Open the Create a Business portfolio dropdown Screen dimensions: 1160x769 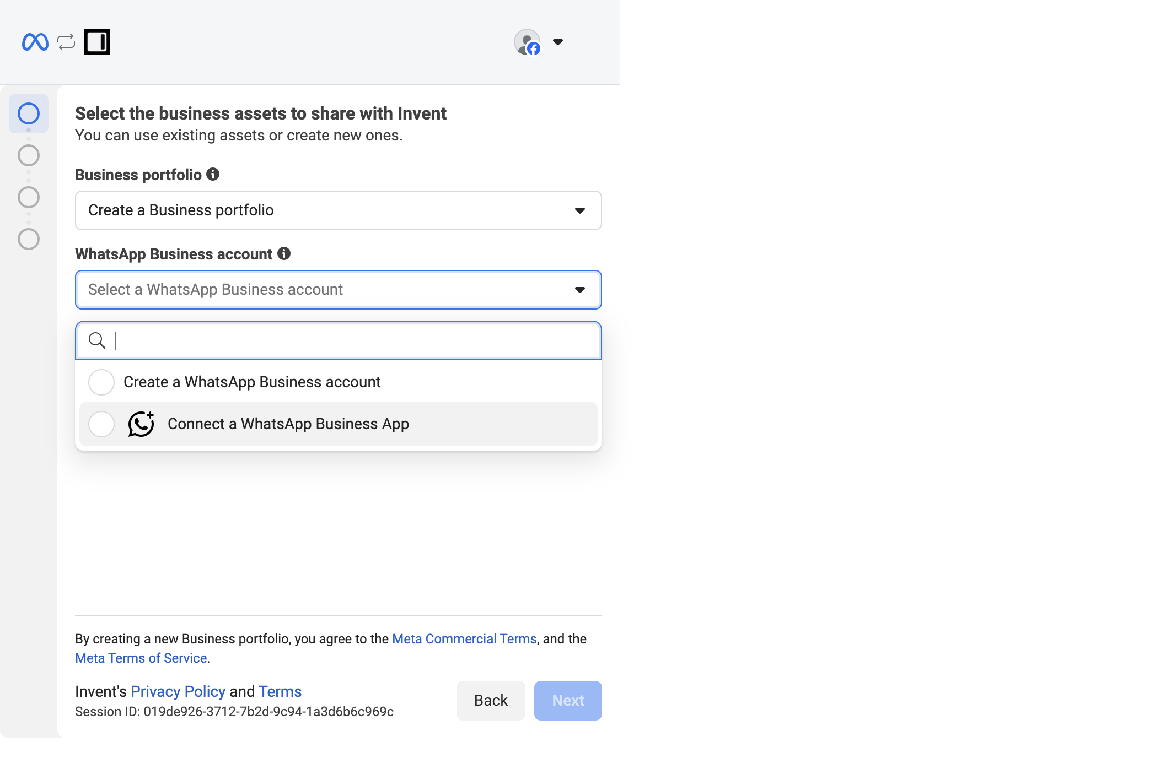pyautogui.click(x=339, y=210)
